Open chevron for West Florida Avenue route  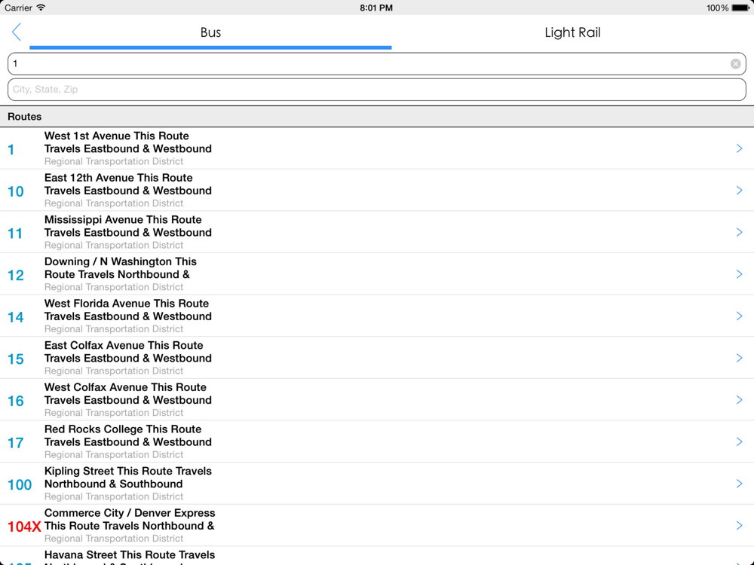739,316
